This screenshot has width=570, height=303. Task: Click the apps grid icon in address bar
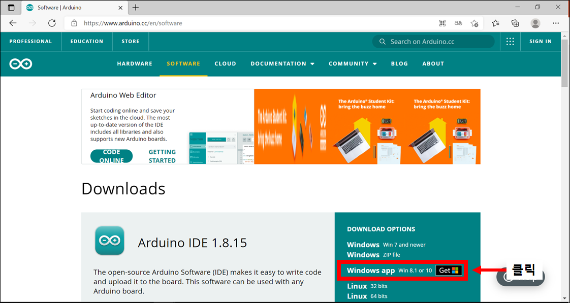[x=442, y=23]
